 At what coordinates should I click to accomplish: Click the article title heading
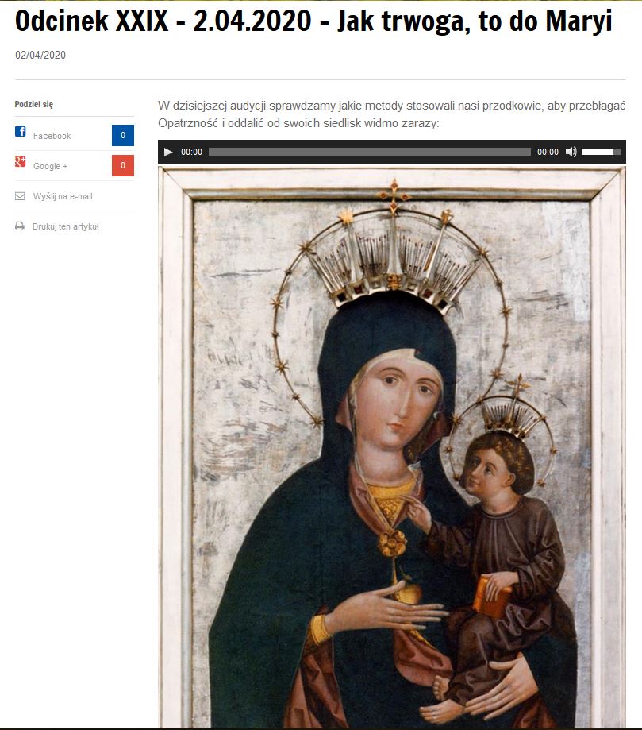[x=313, y=21]
